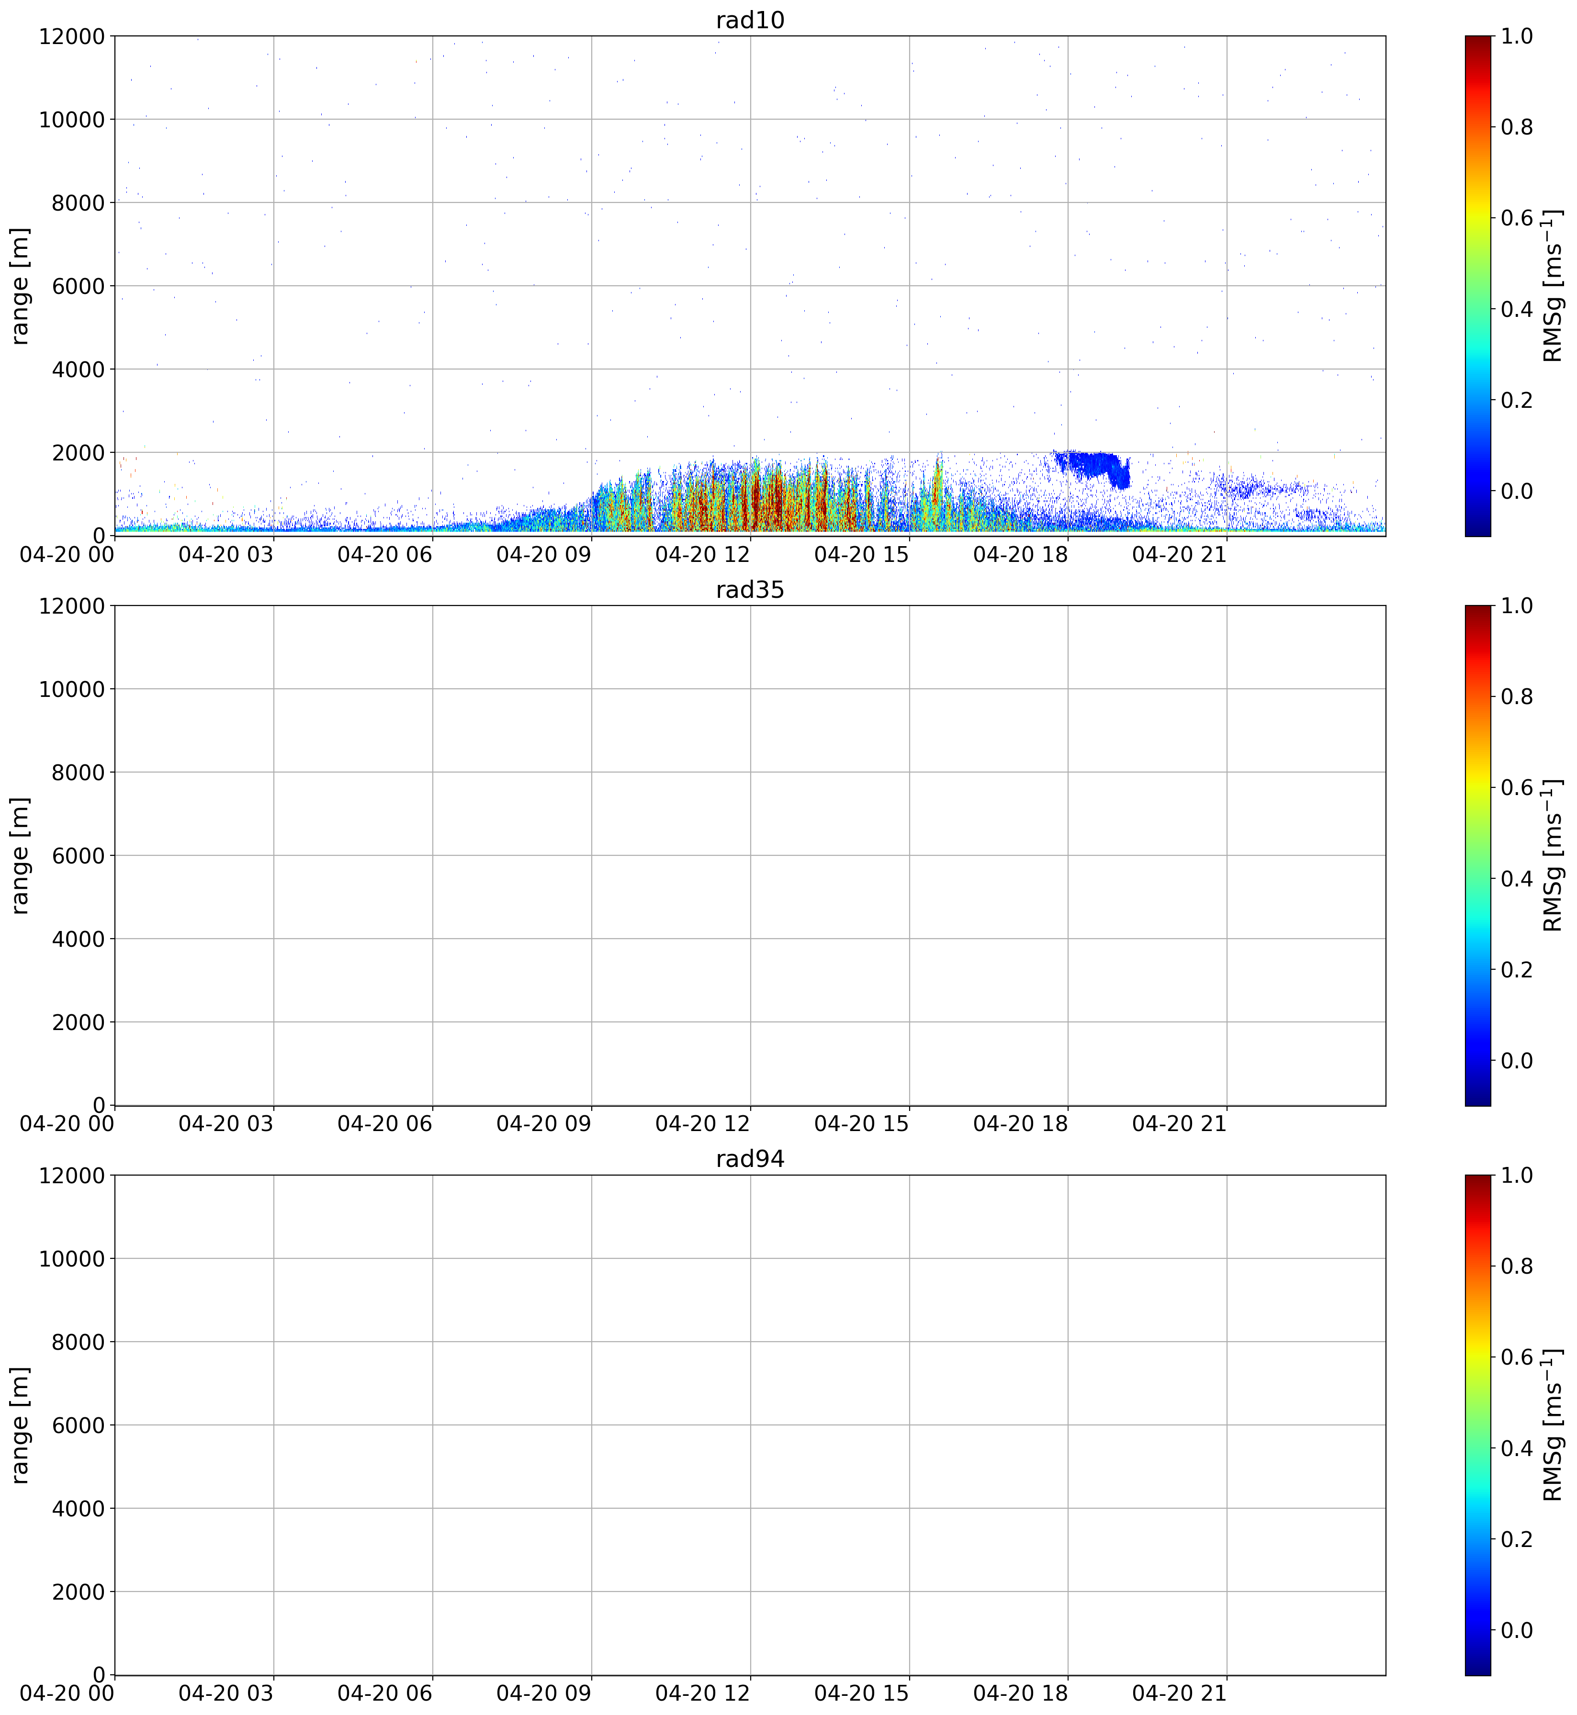The image size is (1577, 1715).
Task: Click the 2000 range tick of rad10 panel
Action: point(79,453)
